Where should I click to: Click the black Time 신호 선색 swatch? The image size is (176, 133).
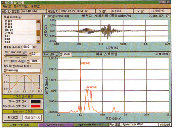(x=36, y=101)
